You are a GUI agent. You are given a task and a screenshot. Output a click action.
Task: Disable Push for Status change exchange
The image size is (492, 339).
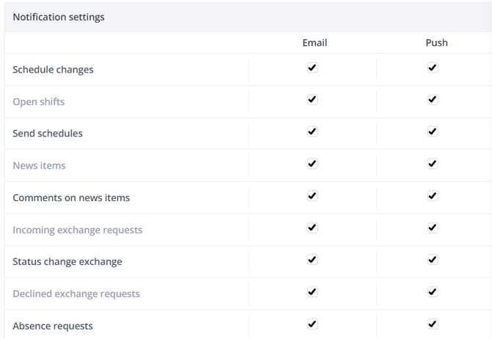click(x=433, y=260)
